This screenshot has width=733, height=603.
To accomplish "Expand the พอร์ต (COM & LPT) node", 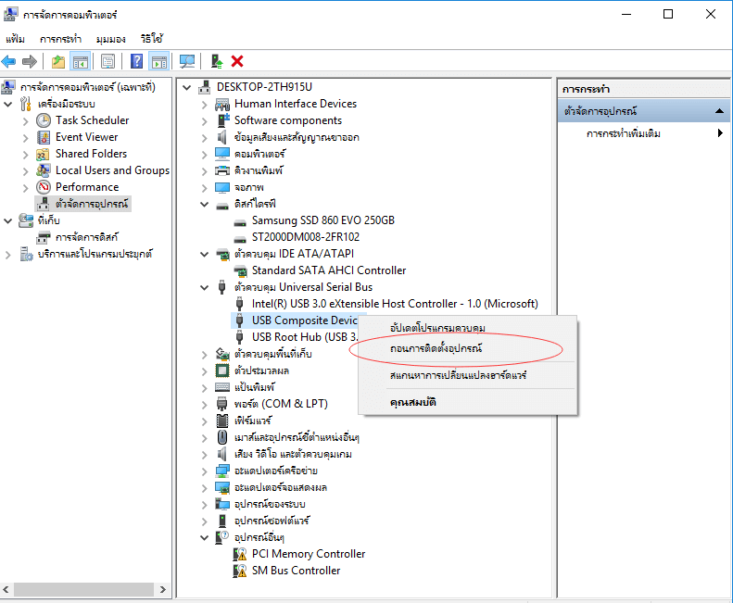I will click(x=205, y=404).
